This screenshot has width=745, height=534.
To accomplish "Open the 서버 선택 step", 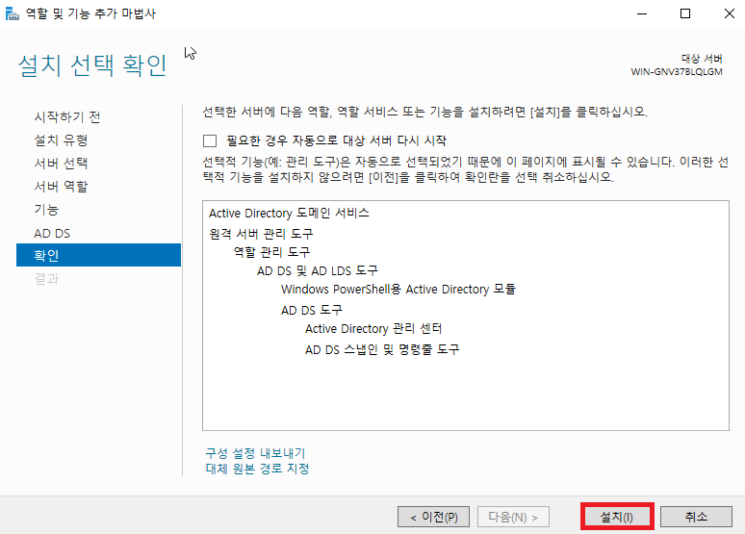I will [x=61, y=164].
